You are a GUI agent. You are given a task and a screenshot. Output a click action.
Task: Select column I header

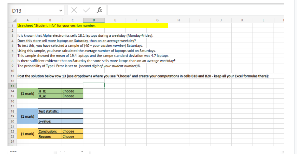[x=200, y=20]
